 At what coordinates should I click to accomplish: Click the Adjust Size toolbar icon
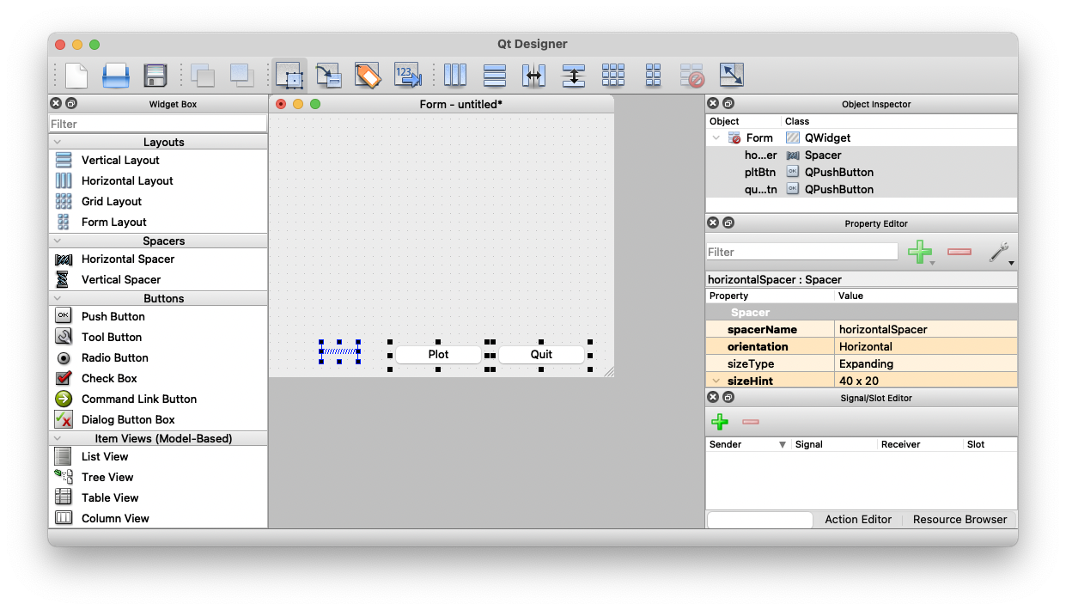click(732, 76)
